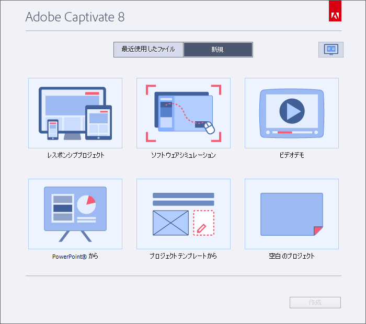Screen dimensions: 366x324
Task: Pick the Video Demo player icon
Action: click(291, 113)
